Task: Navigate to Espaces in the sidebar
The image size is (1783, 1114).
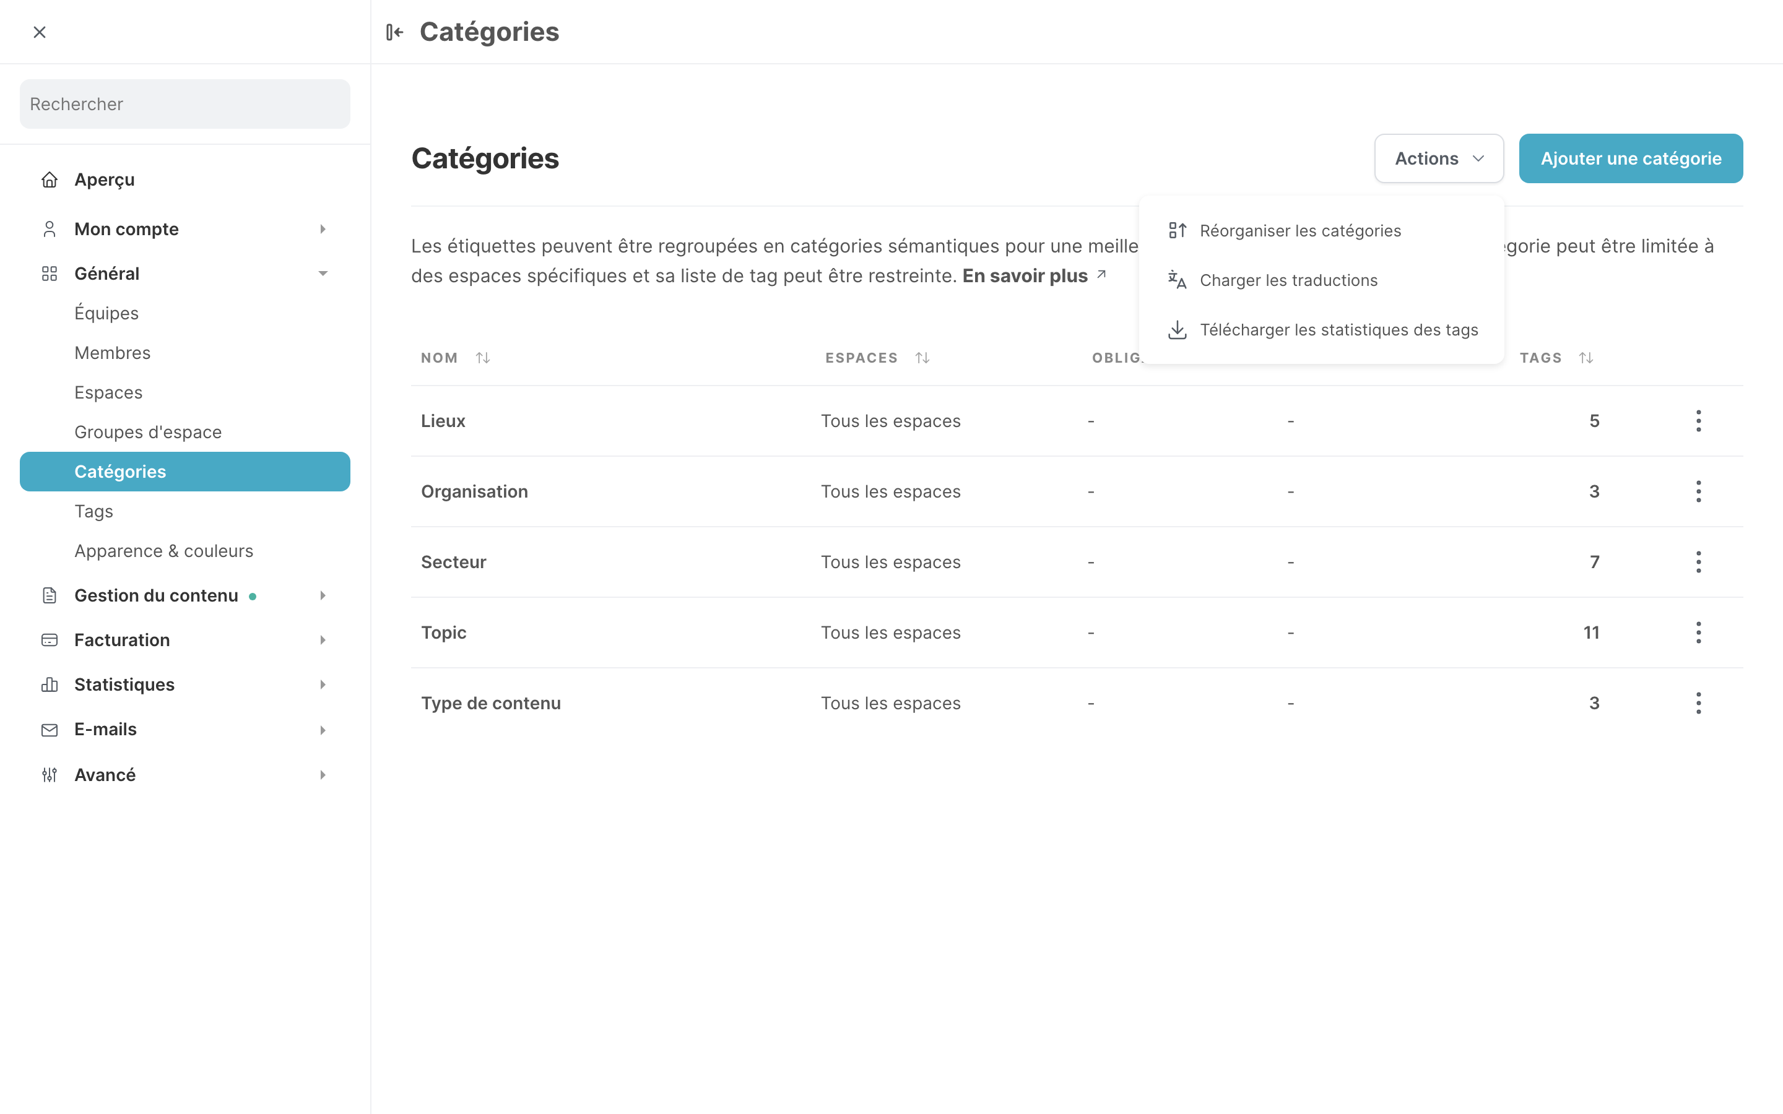Action: [108, 393]
